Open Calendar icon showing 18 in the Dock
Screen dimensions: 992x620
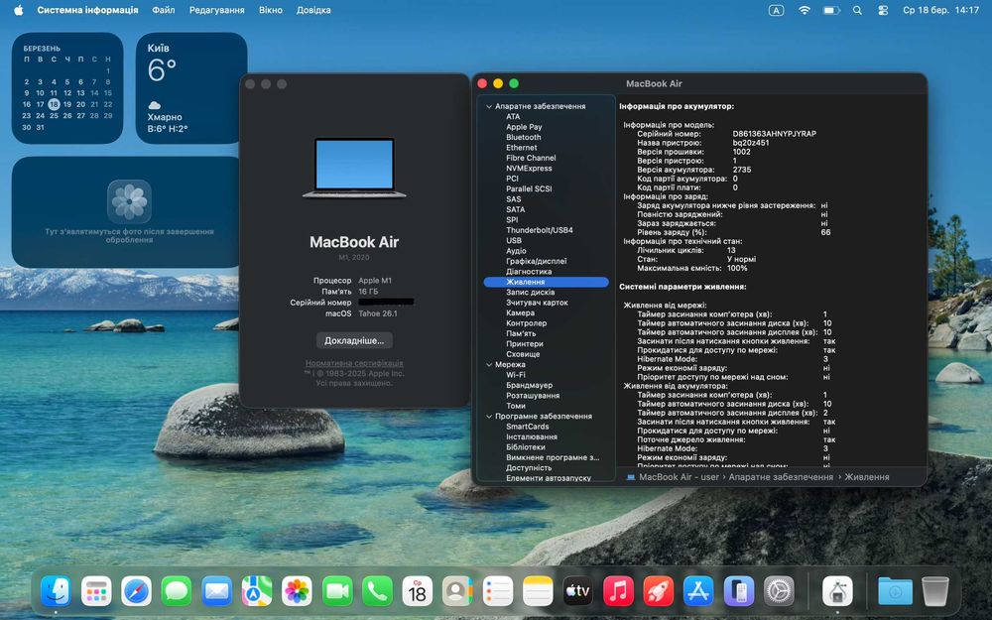pyautogui.click(x=418, y=591)
